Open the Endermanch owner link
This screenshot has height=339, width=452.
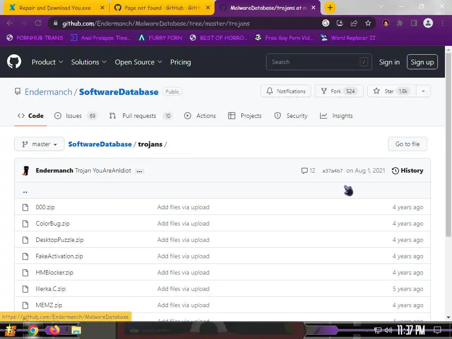point(49,92)
